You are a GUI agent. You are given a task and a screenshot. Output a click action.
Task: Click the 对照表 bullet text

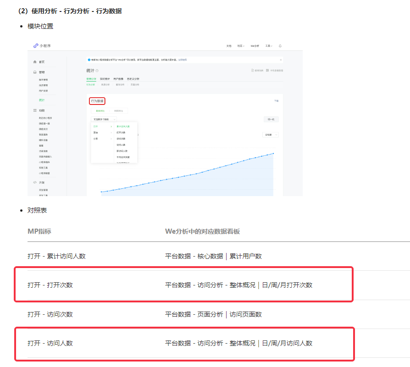click(x=37, y=211)
